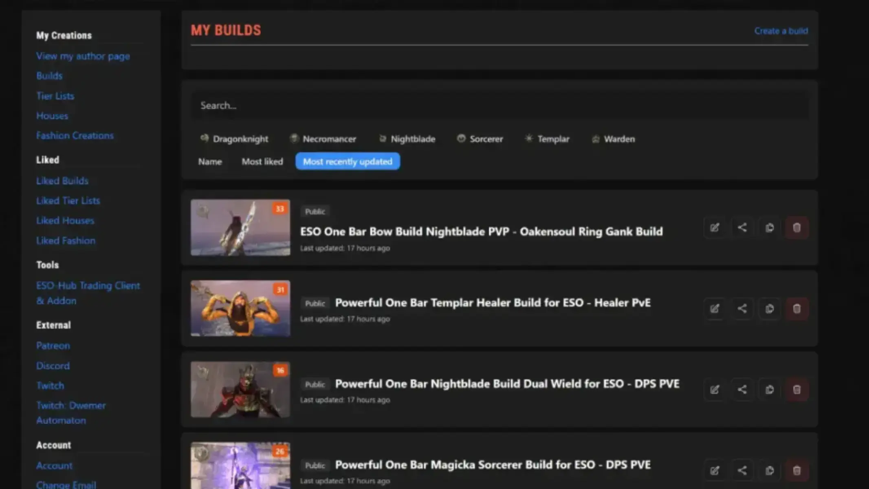Viewport: 869px width, 489px height.
Task: Open Houses under My Creations
Action: coord(52,116)
